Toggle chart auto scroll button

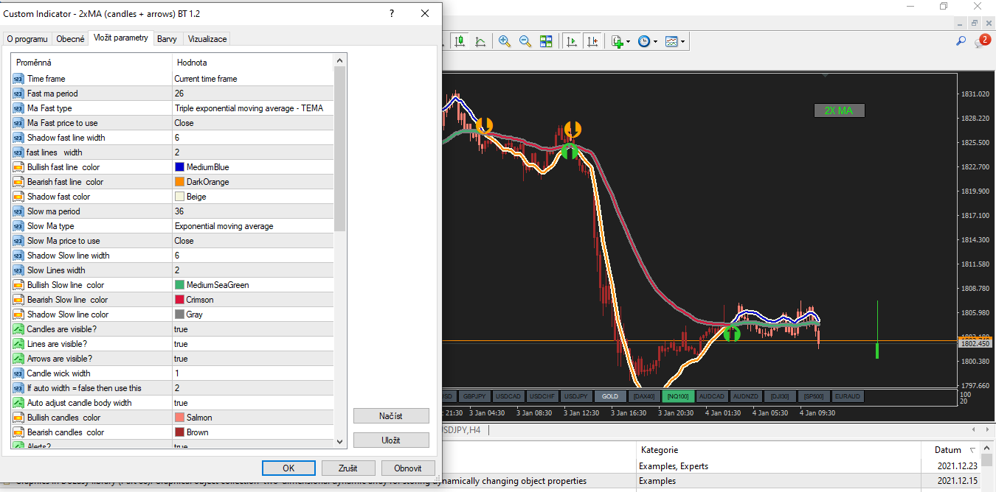(x=571, y=41)
